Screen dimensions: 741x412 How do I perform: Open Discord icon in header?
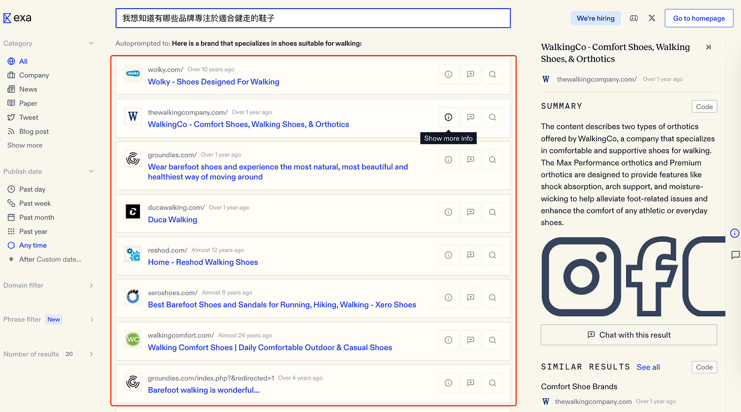[634, 18]
